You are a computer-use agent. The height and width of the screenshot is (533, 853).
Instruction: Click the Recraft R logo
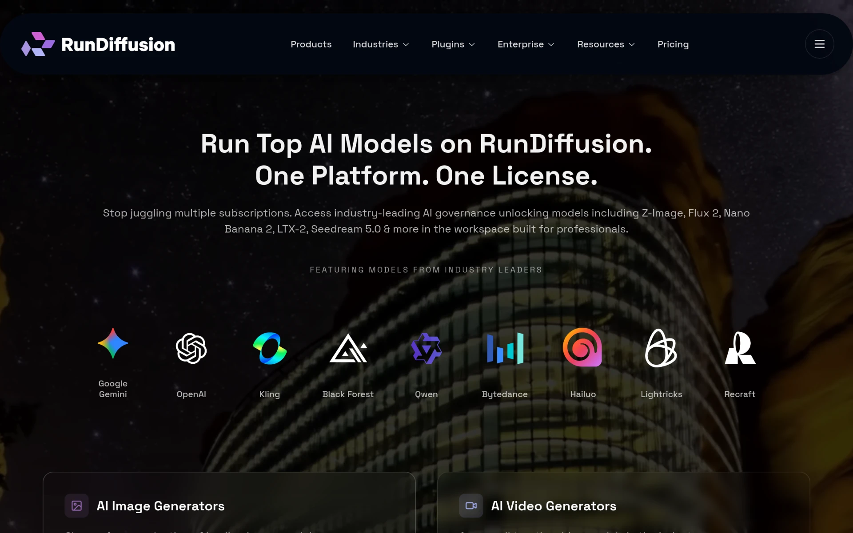click(x=740, y=348)
